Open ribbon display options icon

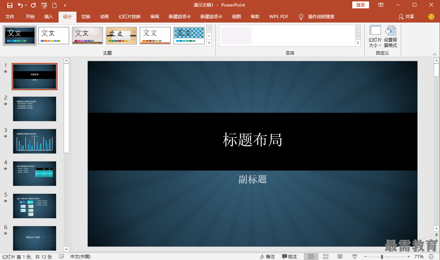coord(381,5)
